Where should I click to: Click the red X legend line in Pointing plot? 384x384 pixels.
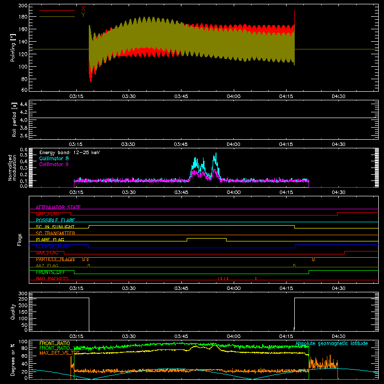(57, 10)
